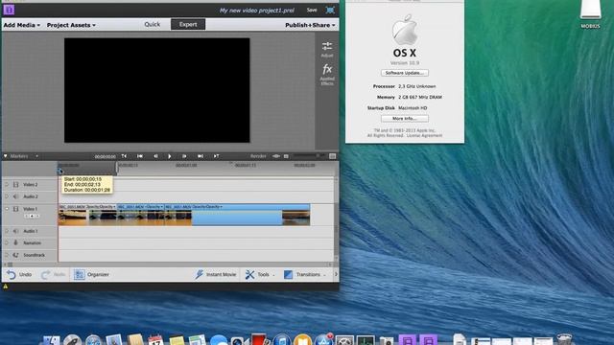Viewport: 614px width, 345px height.
Task: Click the timeline vertical scrollbar
Action: click(x=336, y=219)
